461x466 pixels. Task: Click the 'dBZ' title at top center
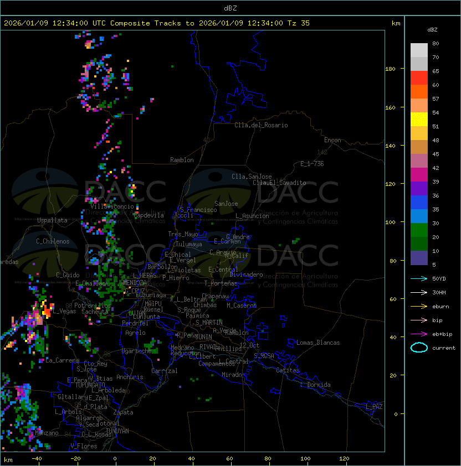pos(230,8)
